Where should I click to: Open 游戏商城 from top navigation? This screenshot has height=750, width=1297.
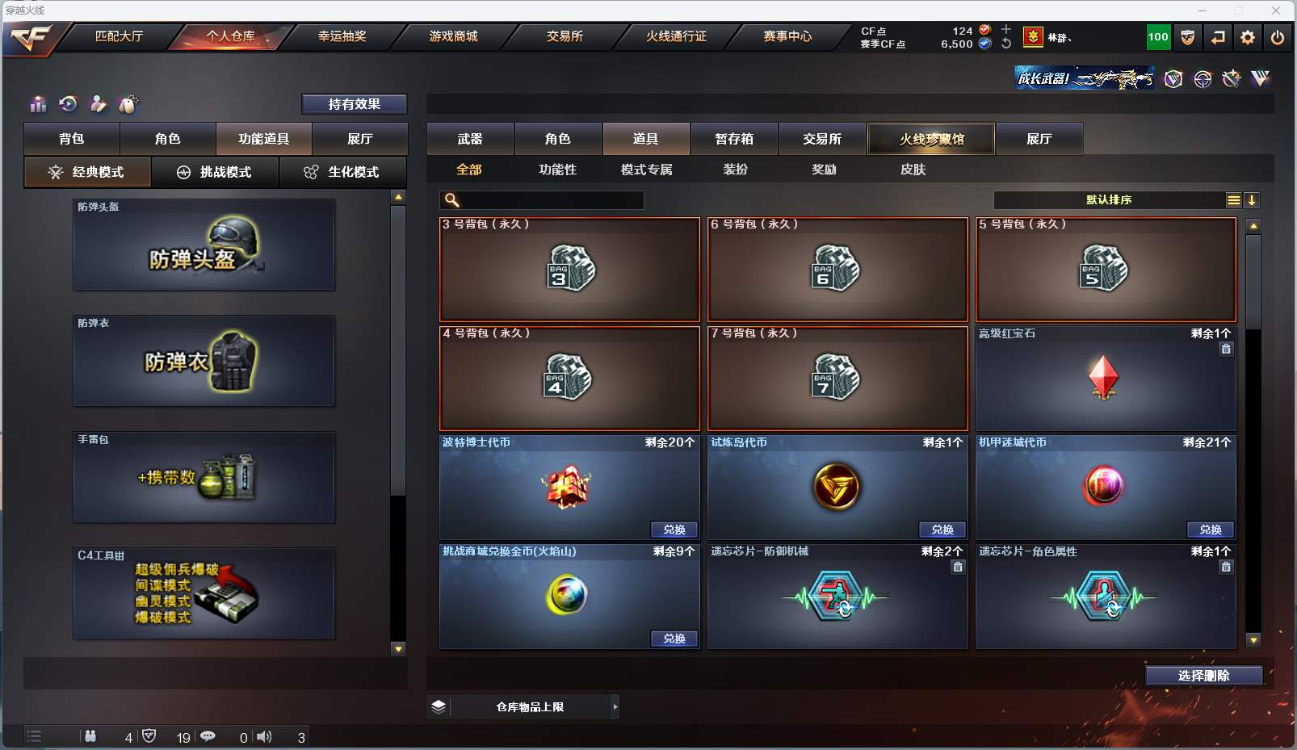[454, 36]
